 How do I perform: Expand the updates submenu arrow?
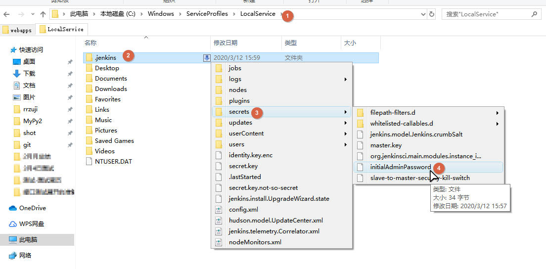pyautogui.click(x=345, y=123)
